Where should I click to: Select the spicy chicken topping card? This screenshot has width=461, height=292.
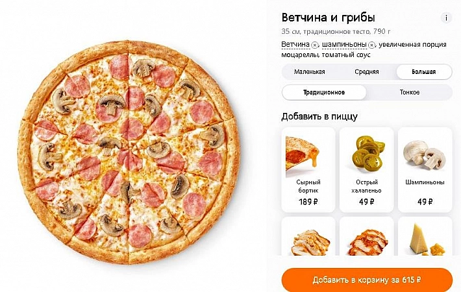(x=367, y=236)
